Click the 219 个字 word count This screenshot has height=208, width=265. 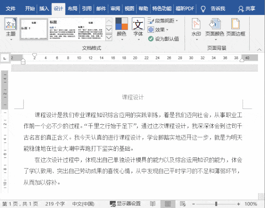pyautogui.click(x=55, y=204)
